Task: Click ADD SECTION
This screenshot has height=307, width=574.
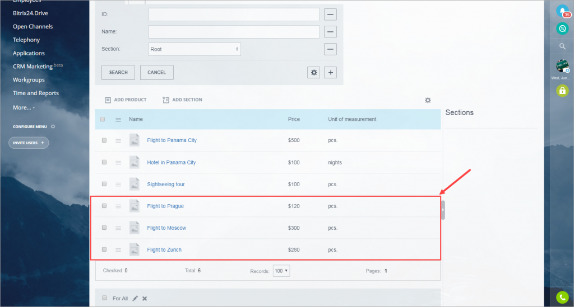Action: tap(182, 100)
